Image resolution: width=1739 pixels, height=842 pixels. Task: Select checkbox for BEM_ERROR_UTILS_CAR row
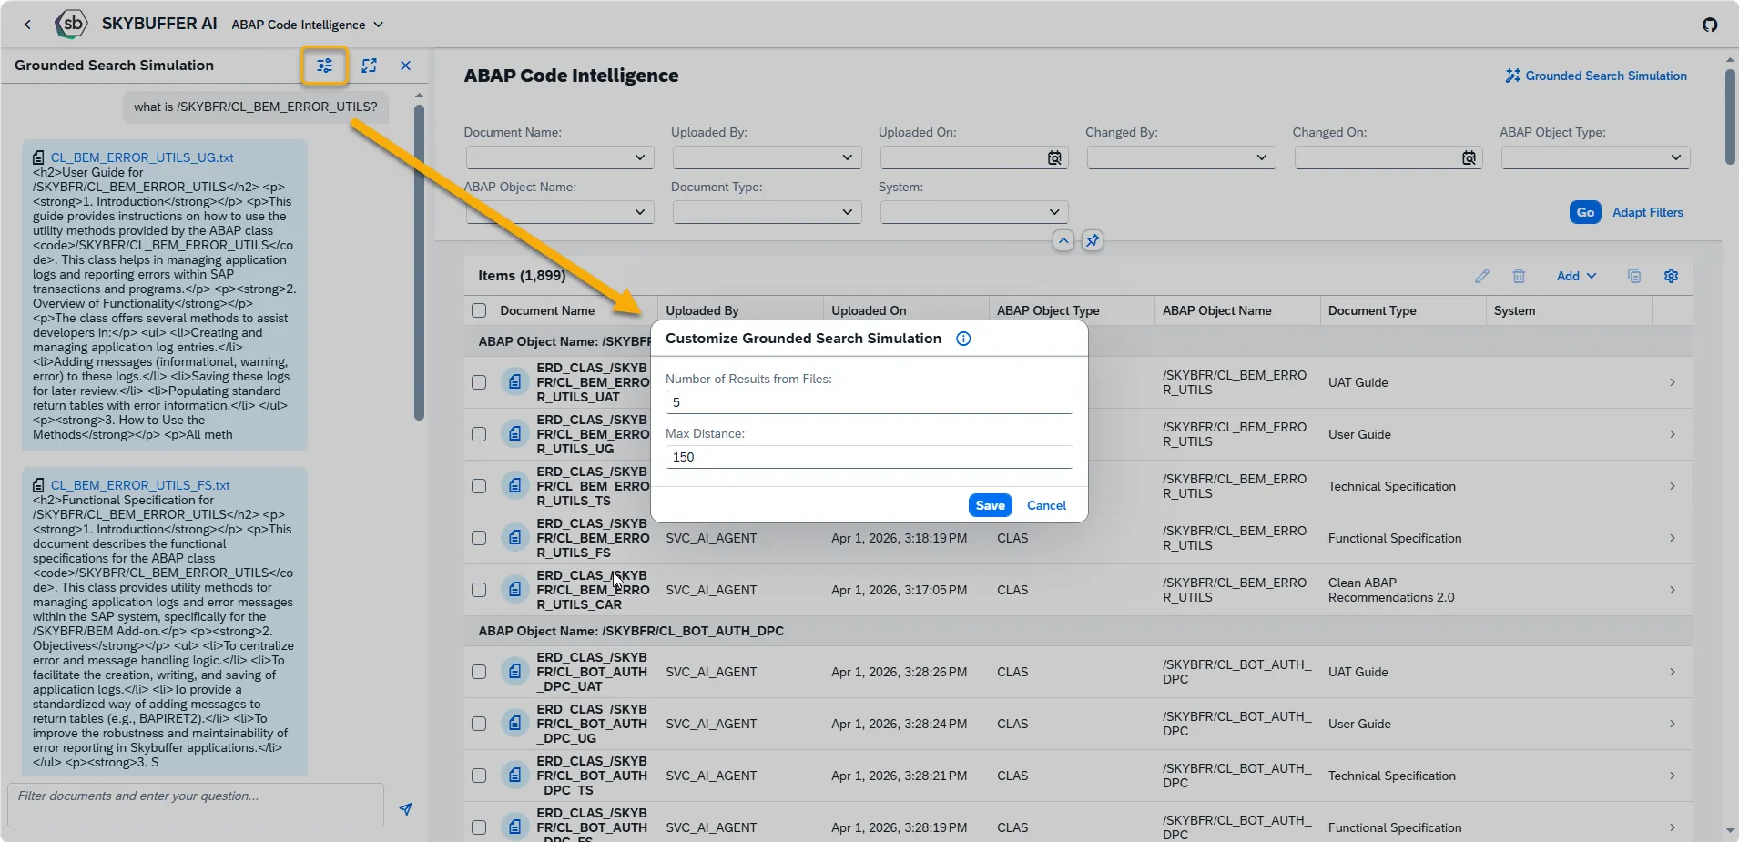(479, 590)
